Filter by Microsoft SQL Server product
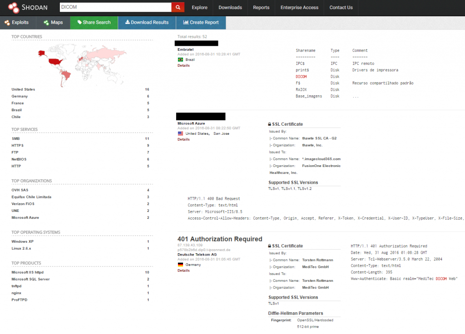This screenshot has height=334, width=465. [x=30, y=279]
